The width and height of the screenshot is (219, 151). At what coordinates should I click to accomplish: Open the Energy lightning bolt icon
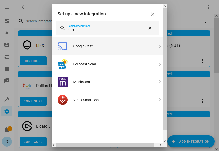(7, 33)
